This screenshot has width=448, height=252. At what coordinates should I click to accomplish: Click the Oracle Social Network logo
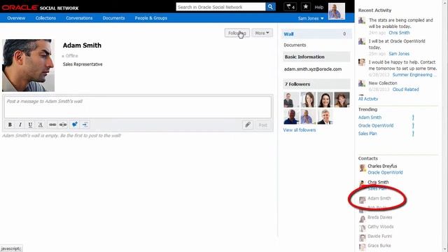(41, 8)
